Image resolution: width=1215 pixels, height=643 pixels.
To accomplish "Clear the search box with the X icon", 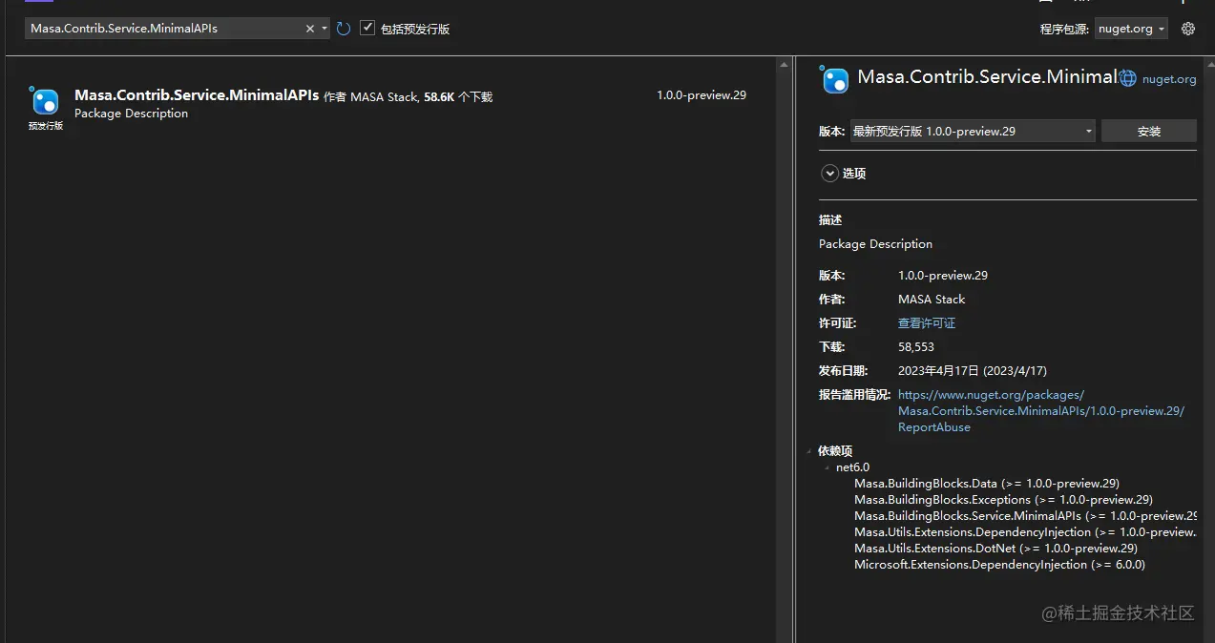I will (x=309, y=29).
